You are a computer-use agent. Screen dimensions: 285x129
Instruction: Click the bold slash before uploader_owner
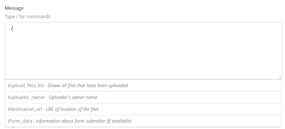click(x=9, y=97)
